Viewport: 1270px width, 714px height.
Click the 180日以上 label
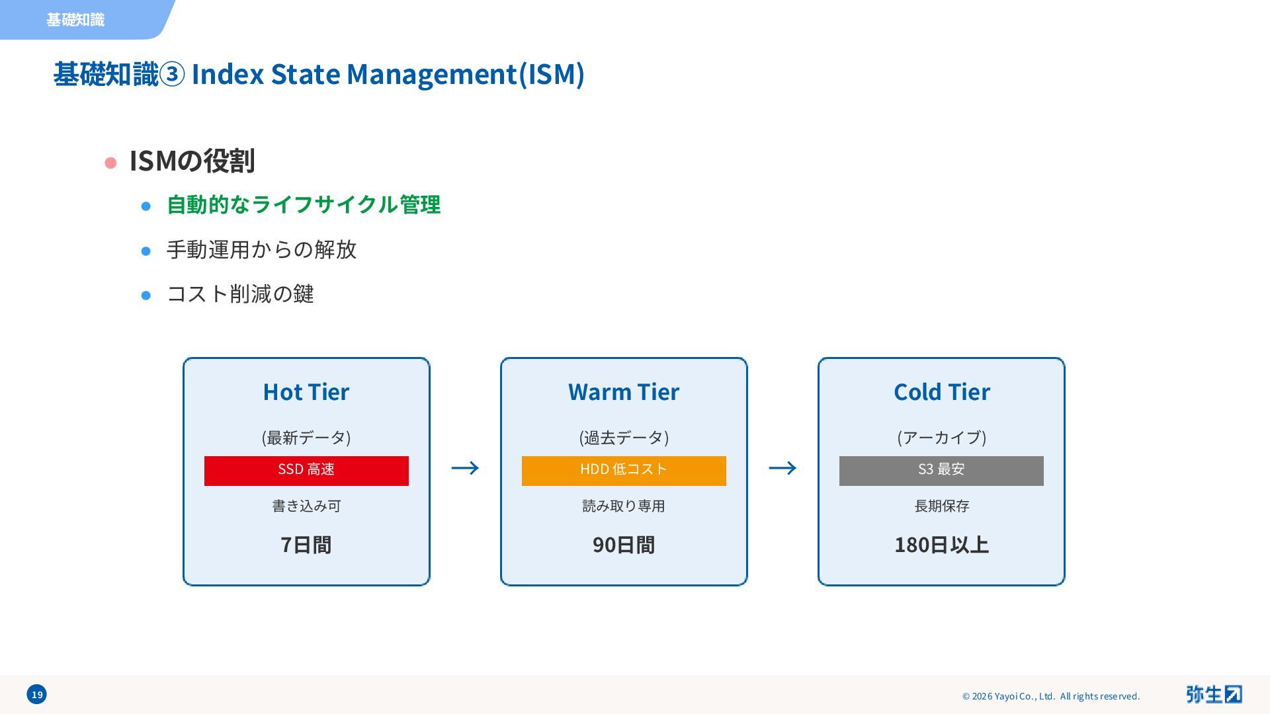click(x=941, y=545)
